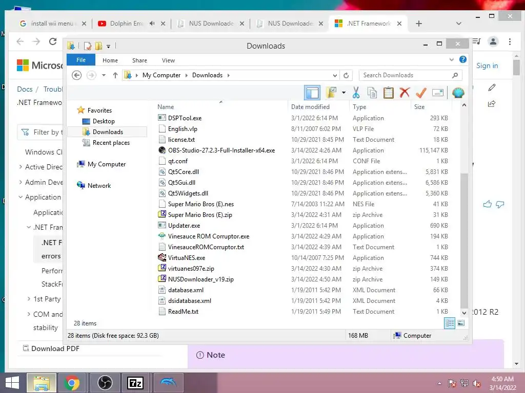This screenshot has width=525, height=393.
Task: Switch to install wii menu Google tab
Action: click(52, 24)
